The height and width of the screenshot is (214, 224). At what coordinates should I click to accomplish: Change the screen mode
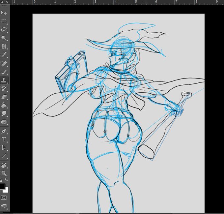pyautogui.click(x=4, y=206)
